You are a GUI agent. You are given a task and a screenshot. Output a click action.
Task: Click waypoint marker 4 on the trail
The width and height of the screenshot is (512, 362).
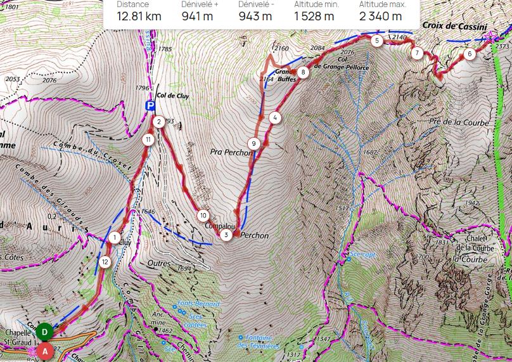click(275, 118)
